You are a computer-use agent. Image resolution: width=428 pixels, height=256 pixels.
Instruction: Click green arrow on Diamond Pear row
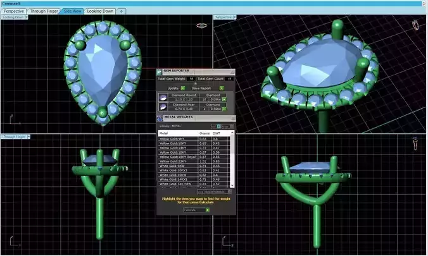[224, 109]
